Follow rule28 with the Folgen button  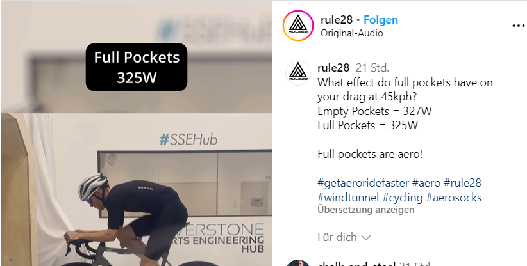[381, 20]
